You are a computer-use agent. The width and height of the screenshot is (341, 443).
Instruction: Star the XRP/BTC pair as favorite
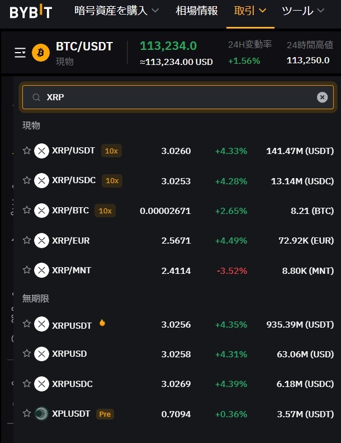(x=26, y=211)
